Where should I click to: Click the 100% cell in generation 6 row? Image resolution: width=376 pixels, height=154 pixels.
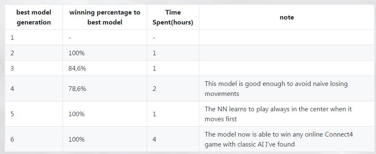(105, 139)
